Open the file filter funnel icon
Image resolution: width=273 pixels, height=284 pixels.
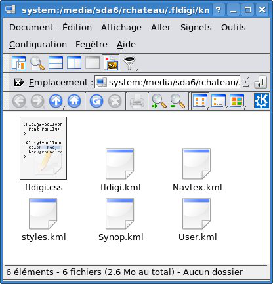coord(129,63)
